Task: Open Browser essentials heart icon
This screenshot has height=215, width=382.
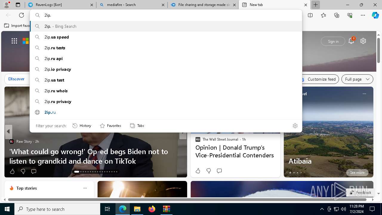Action: 350,15
